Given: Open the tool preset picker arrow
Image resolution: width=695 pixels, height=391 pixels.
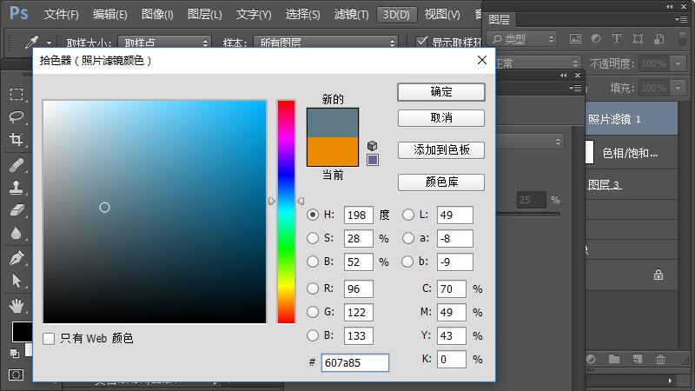Looking at the screenshot, I should coord(49,43).
